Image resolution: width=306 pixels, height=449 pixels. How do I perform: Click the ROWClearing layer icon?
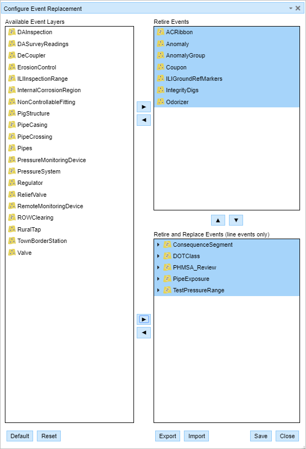12,217
